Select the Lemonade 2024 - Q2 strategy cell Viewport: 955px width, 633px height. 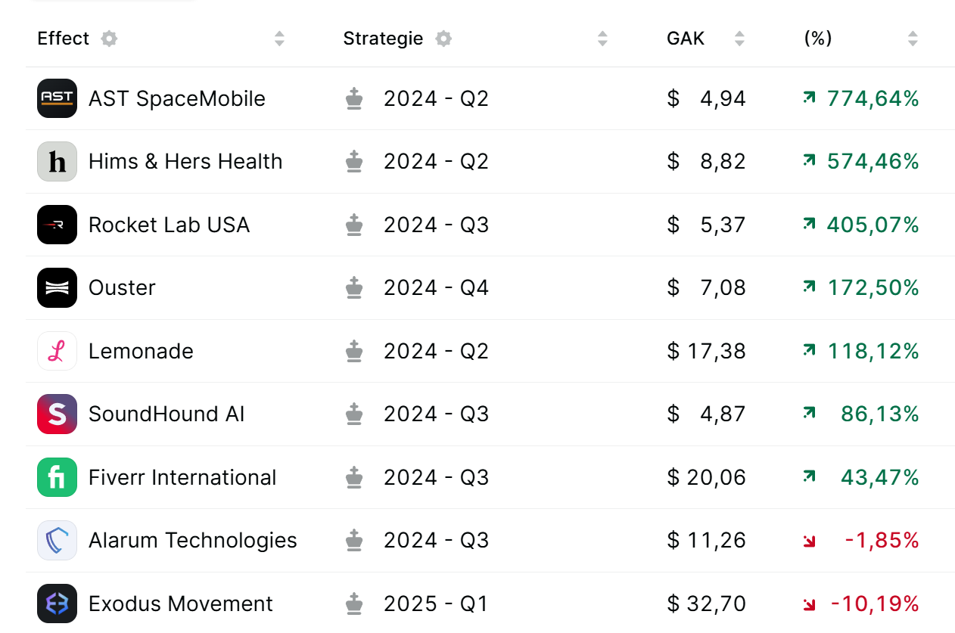click(436, 351)
